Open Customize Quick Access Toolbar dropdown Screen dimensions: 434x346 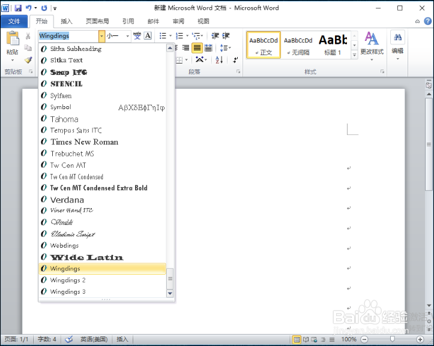click(x=55, y=8)
